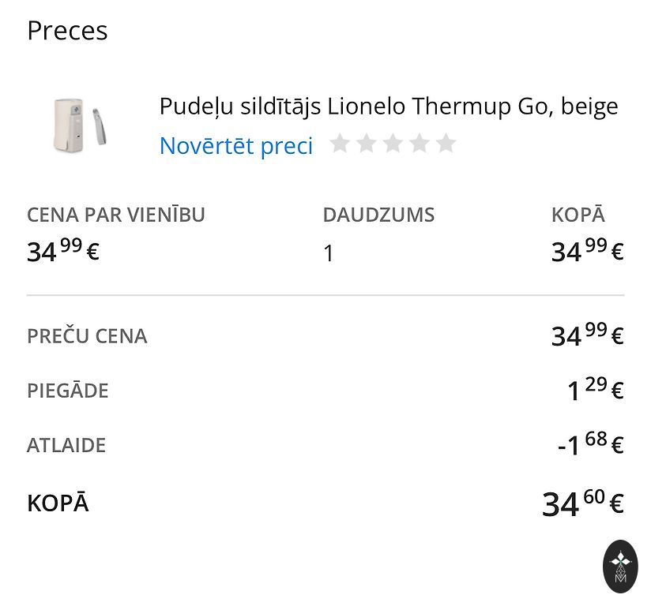Screen dimensions: 651x606
Task: Click the bottle warmer product thumbnail
Action: [79, 124]
